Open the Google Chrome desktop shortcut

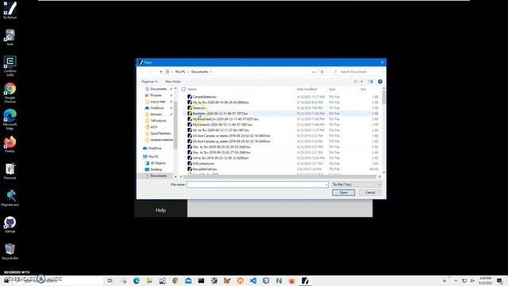point(10,92)
